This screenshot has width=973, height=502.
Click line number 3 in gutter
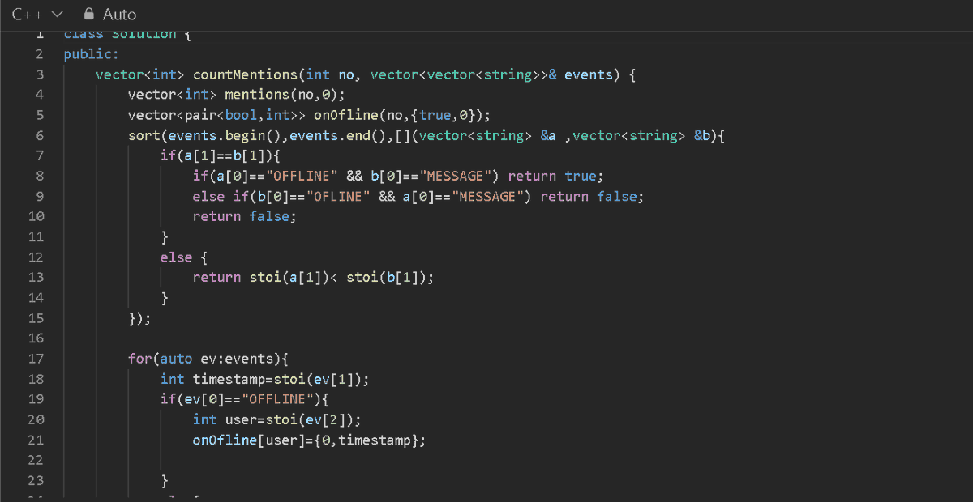coord(40,74)
